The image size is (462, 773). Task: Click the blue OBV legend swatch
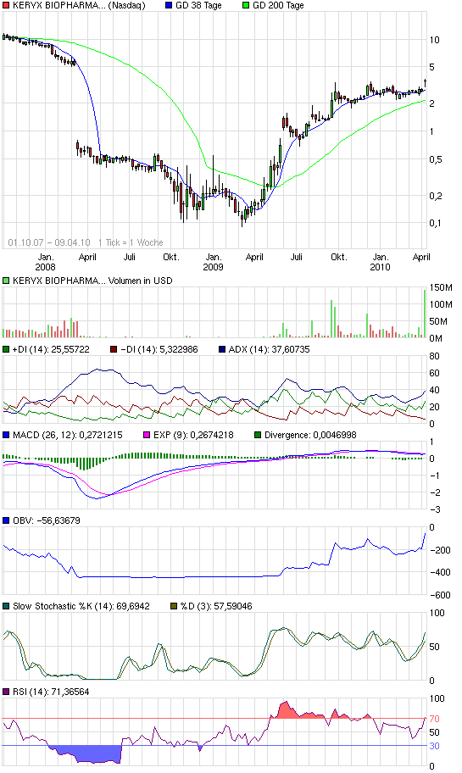point(6,521)
